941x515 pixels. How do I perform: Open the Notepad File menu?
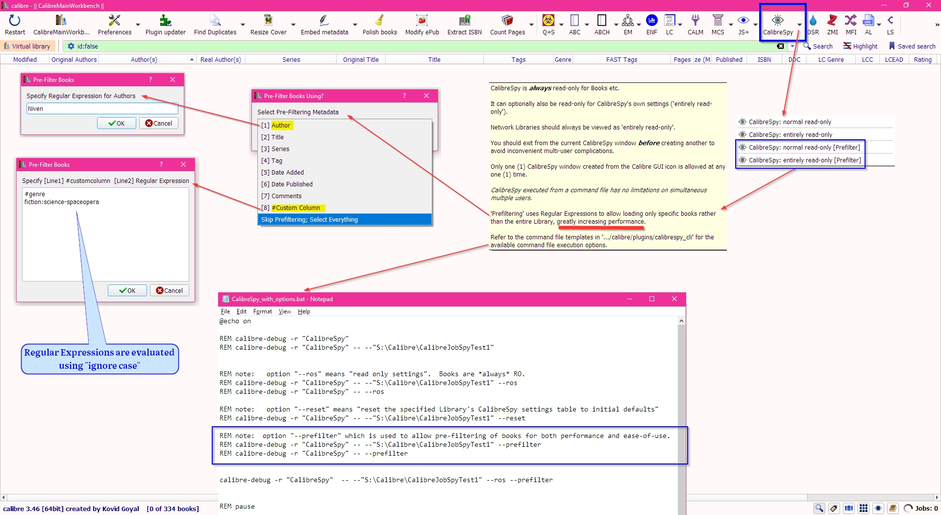(x=225, y=311)
